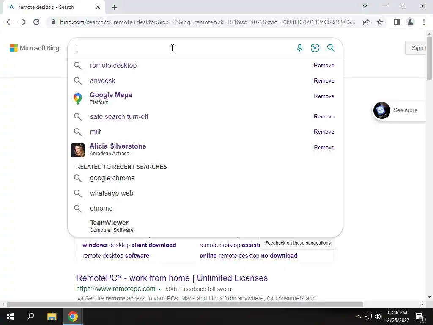Image resolution: width=433 pixels, height=325 pixels.
Task: Open the Windows Start menu
Action: tap(10, 317)
